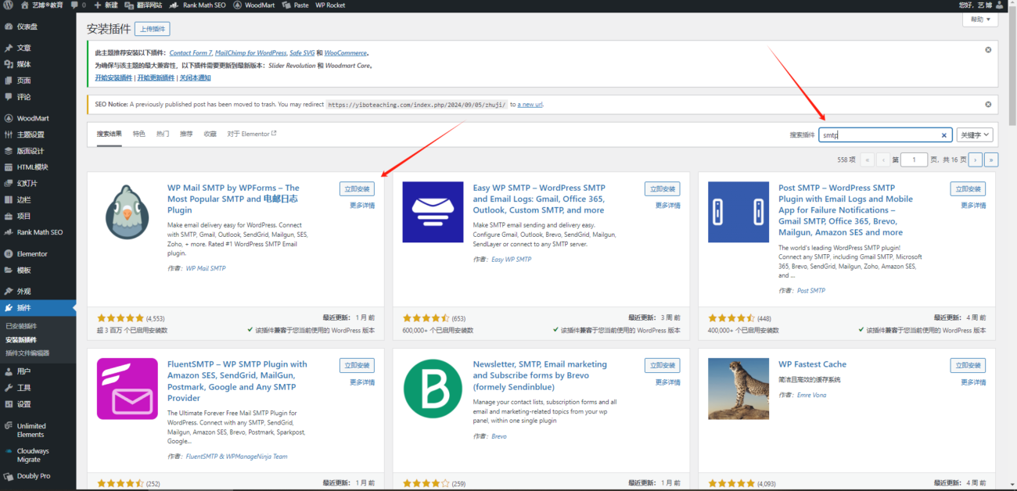Click the 新建 plus button in admin bar
The image size is (1017, 491).
coord(106,5)
